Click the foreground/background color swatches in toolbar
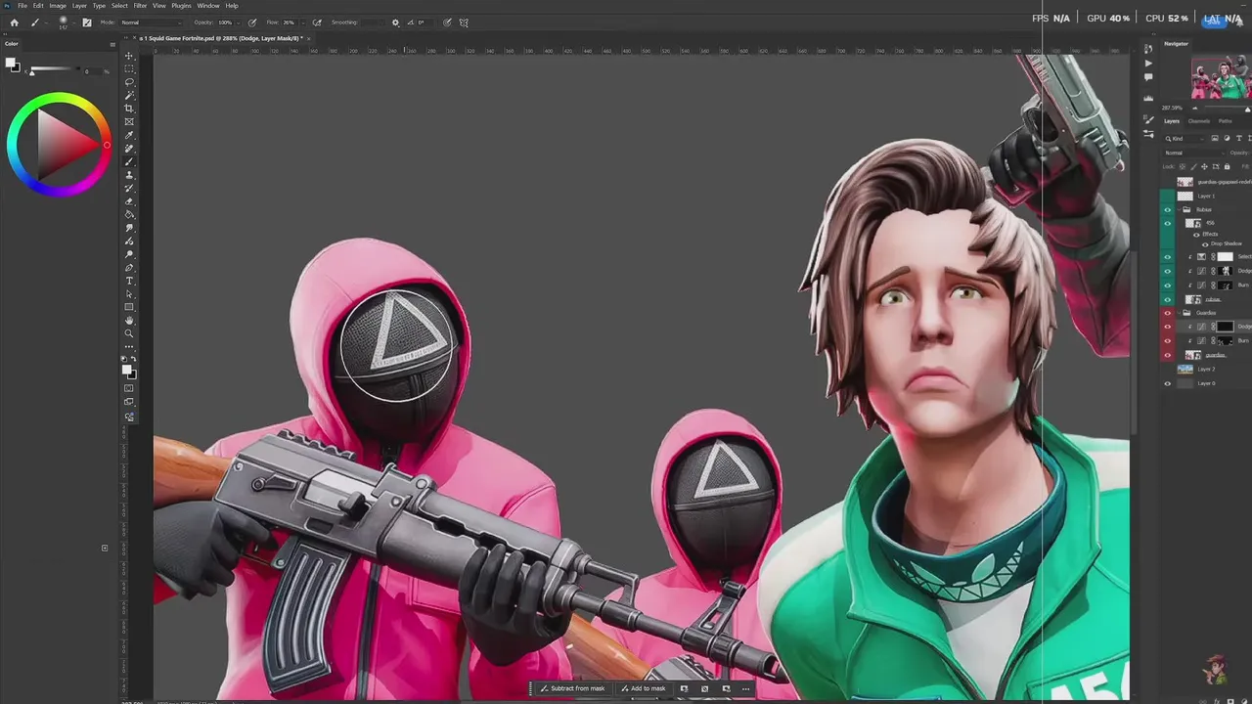 pyautogui.click(x=129, y=370)
